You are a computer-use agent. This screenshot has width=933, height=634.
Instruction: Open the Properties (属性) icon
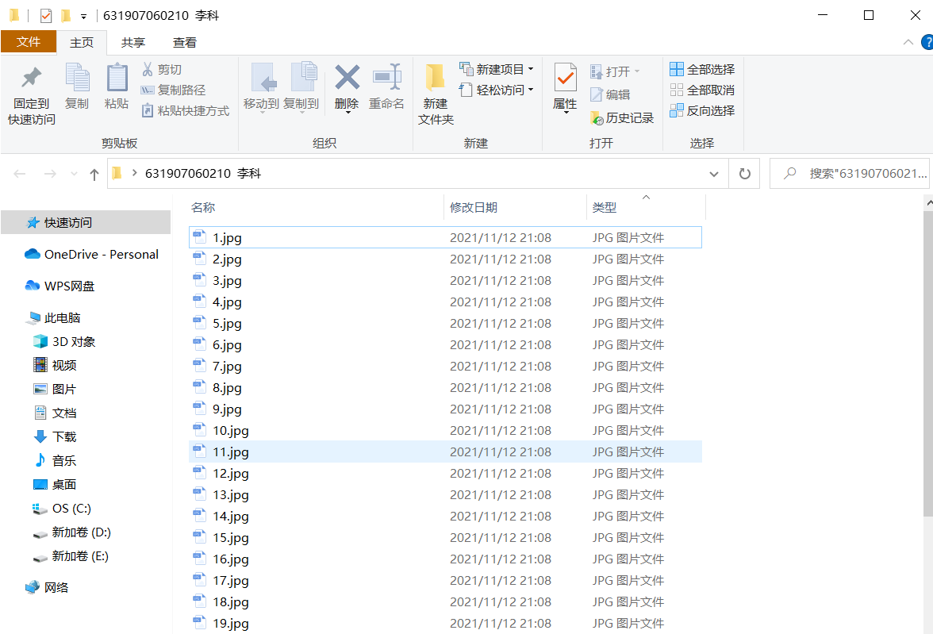pos(565,90)
